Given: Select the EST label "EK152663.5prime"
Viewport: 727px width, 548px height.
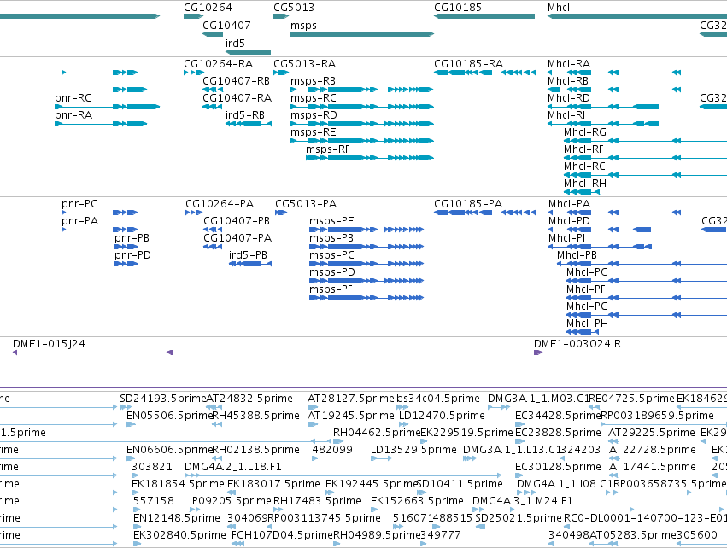Looking at the screenshot, I should tap(417, 501).
